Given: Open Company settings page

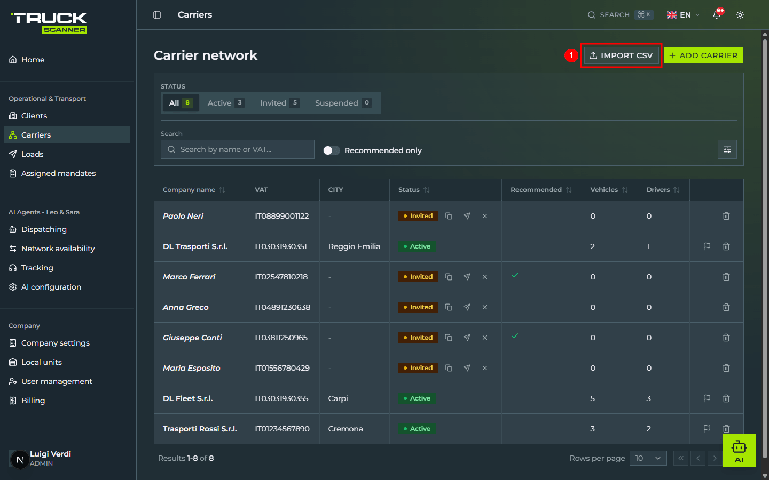Looking at the screenshot, I should 67,343.
